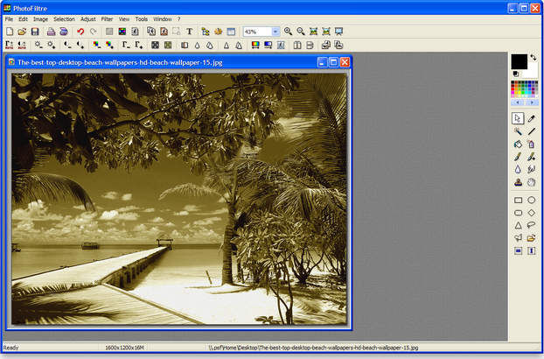Undo the last action with red arrow
544x359 pixels.
pyautogui.click(x=80, y=32)
